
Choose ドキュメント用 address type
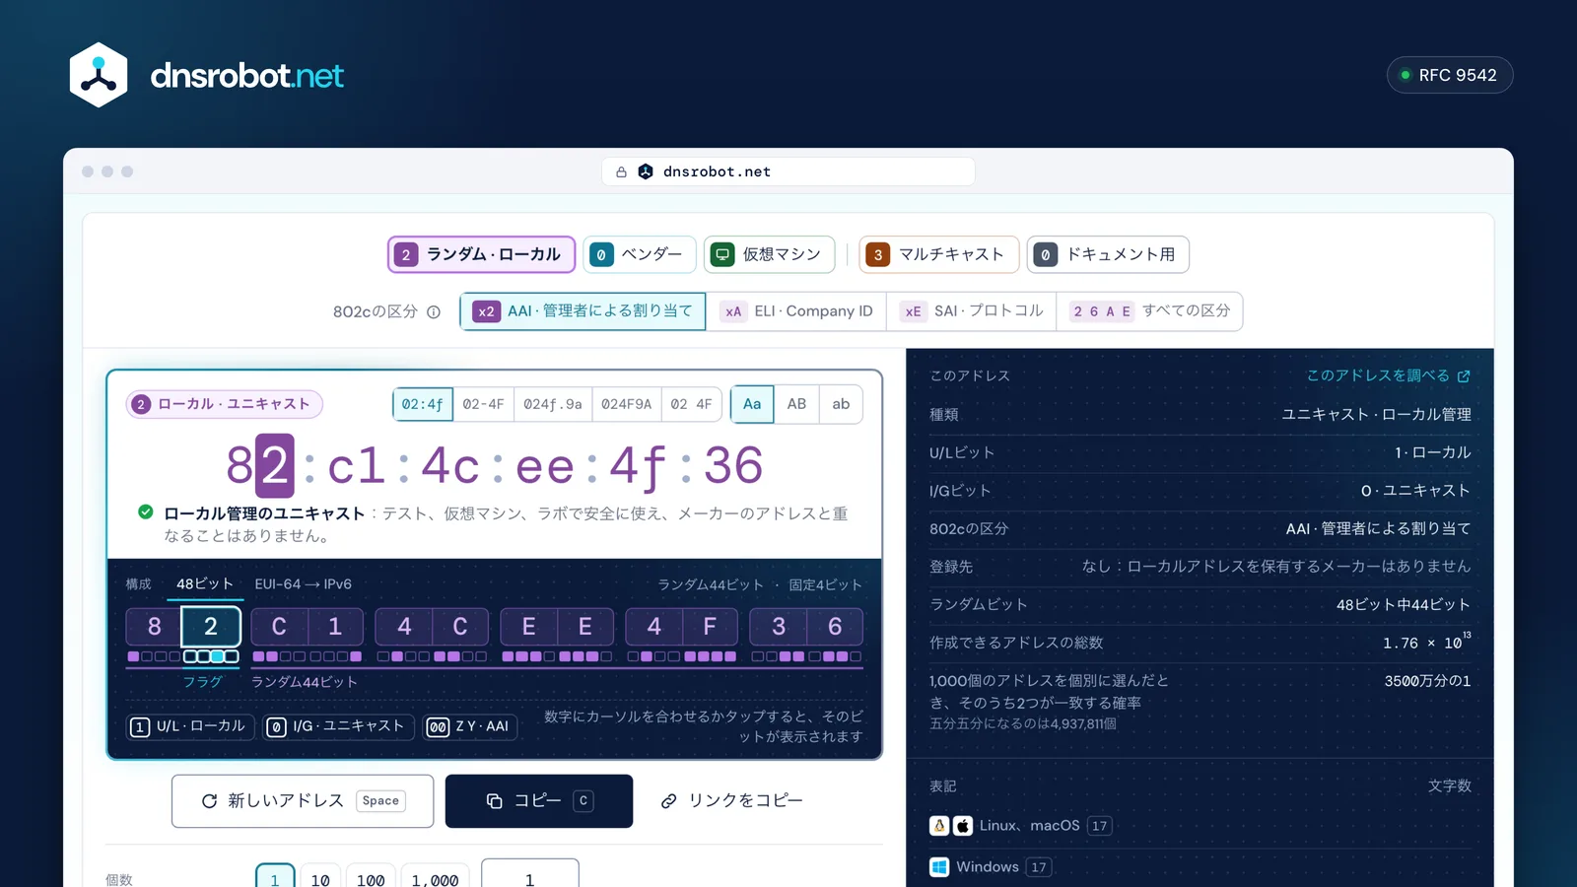click(1108, 254)
